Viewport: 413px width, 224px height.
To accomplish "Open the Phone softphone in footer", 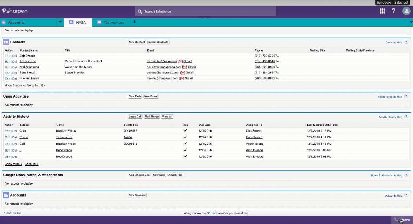I will tap(402, 220).
